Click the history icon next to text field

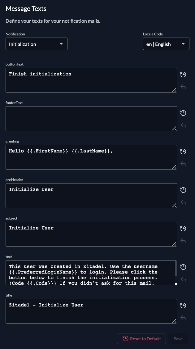tap(183, 267)
